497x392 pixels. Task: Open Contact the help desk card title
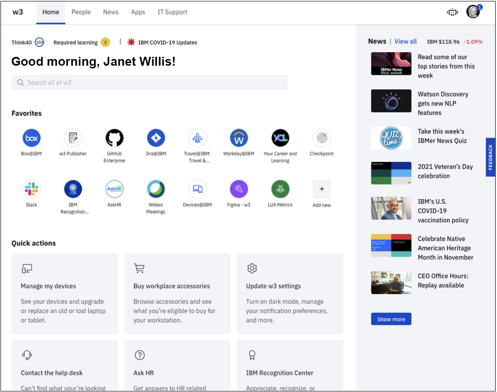pyautogui.click(x=51, y=373)
